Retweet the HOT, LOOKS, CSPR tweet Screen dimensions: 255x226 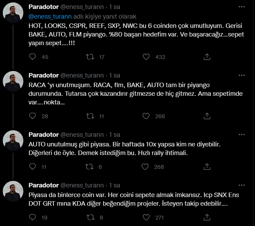click(x=90, y=57)
